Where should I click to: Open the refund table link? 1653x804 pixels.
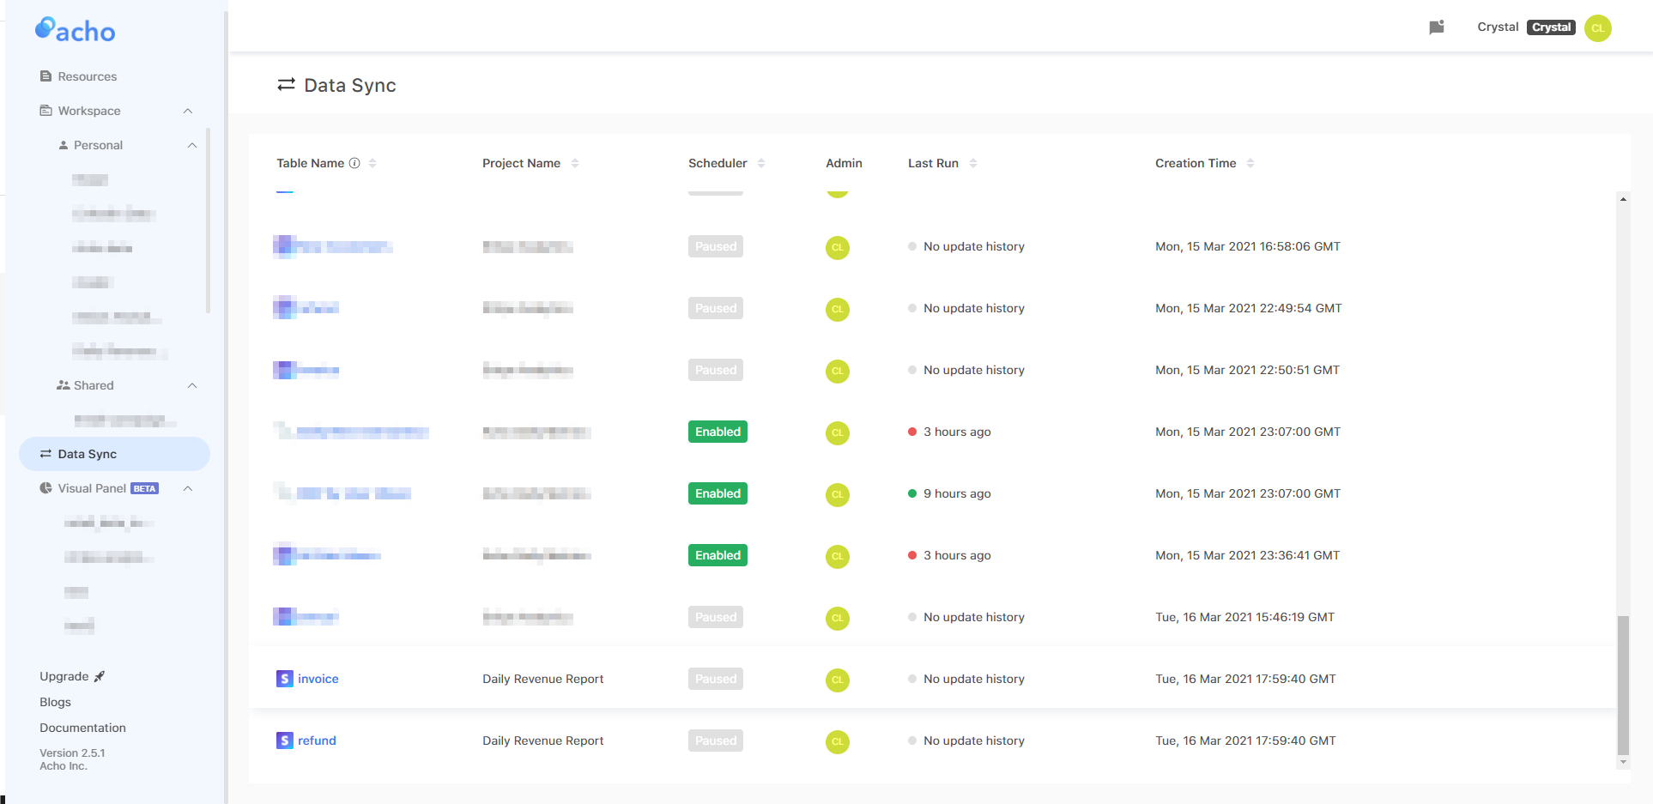317,741
